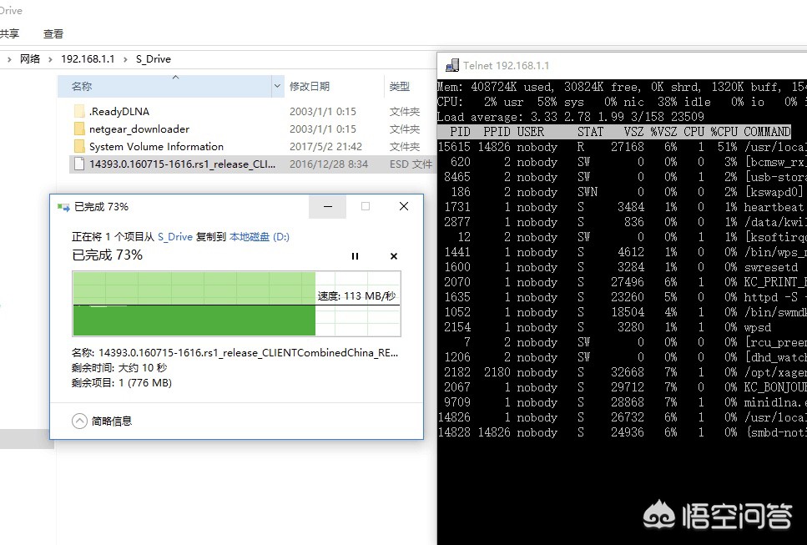Select the .ReadyDLNA folder name
Image resolution: width=807 pixels, height=545 pixels.
[119, 111]
